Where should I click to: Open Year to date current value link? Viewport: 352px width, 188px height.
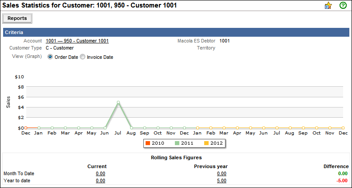(100, 181)
